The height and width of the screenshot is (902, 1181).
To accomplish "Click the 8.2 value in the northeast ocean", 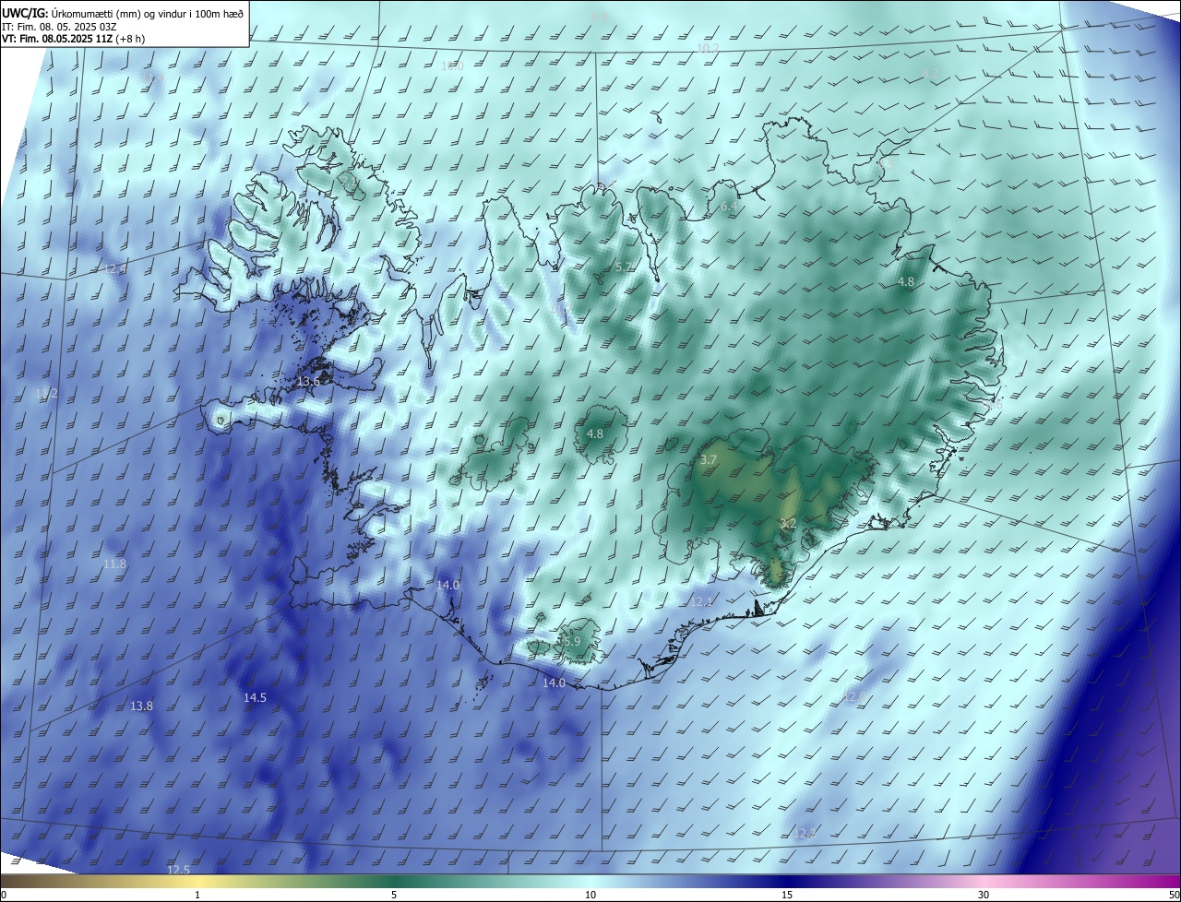I will click(930, 74).
